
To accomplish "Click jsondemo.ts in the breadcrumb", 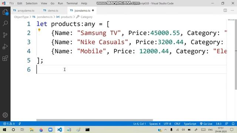I will pos(44,17).
